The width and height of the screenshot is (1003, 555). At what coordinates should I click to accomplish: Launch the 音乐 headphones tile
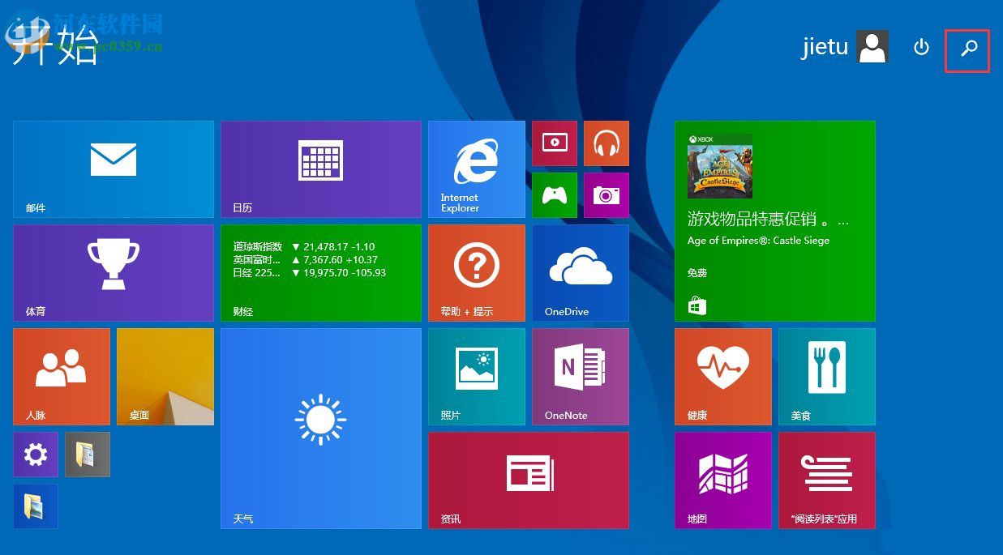click(607, 143)
